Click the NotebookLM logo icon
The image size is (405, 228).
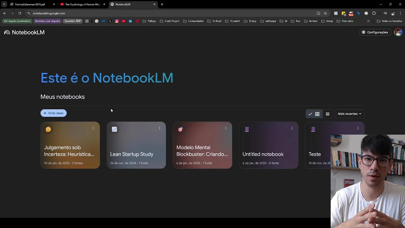(7, 32)
